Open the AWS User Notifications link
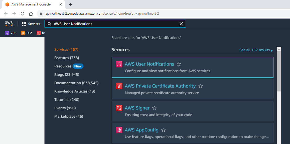 pos(149,64)
